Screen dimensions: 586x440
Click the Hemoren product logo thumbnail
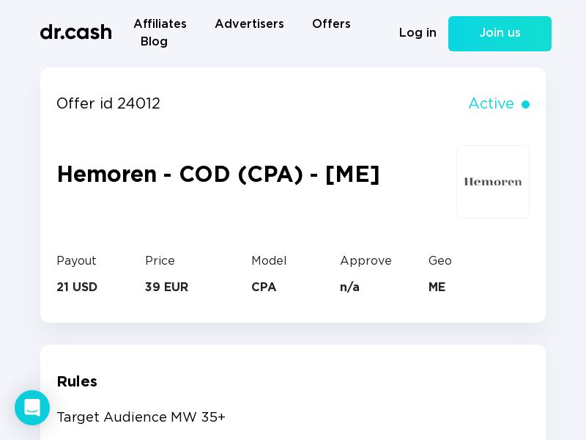tap(492, 182)
